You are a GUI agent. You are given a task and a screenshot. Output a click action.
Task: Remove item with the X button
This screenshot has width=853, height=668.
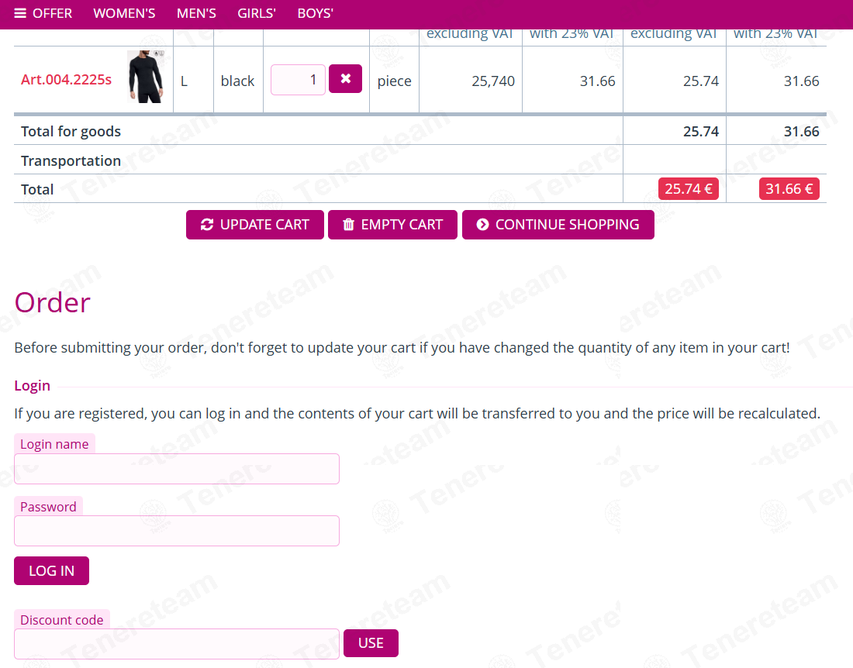pos(345,79)
